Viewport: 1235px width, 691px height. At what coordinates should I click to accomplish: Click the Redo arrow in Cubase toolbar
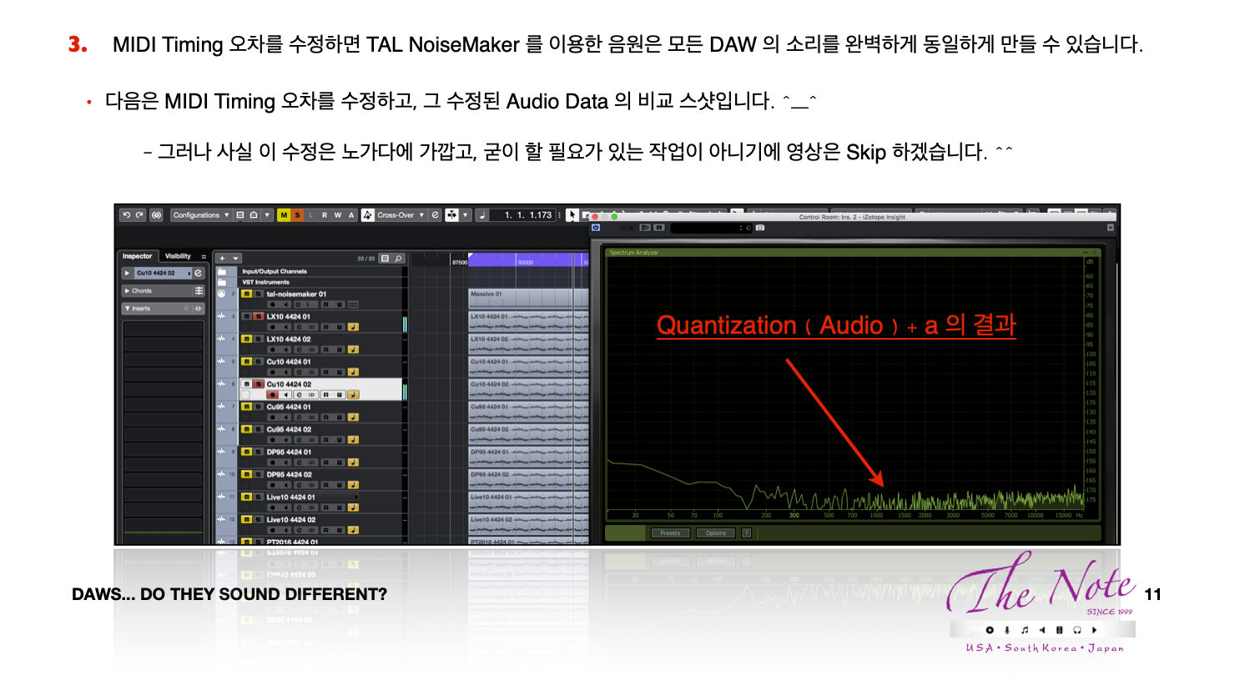pos(139,215)
